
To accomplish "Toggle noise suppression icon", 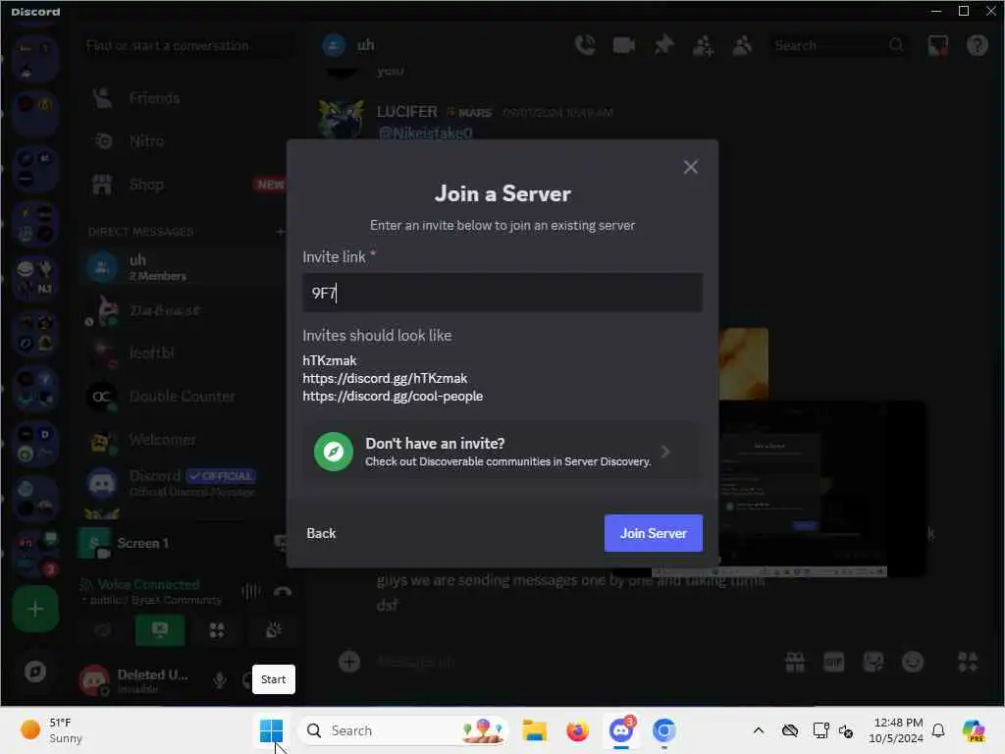I will (x=250, y=592).
